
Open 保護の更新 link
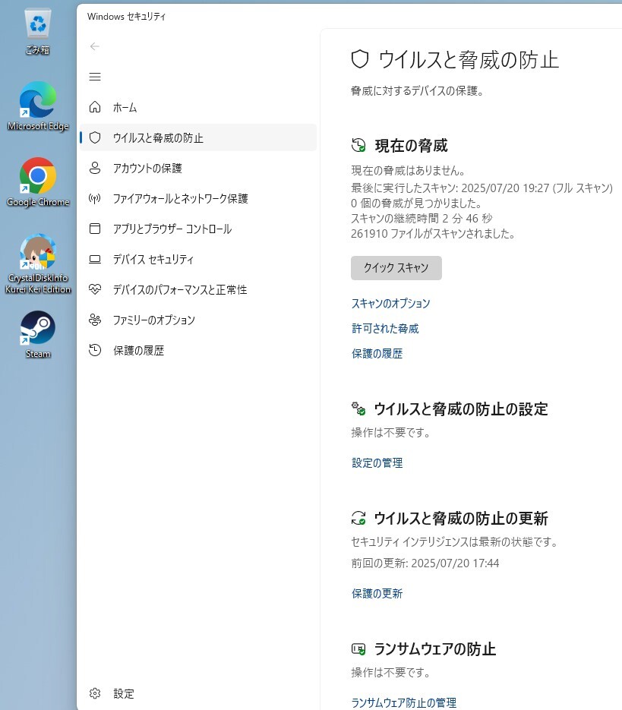pyautogui.click(x=377, y=594)
